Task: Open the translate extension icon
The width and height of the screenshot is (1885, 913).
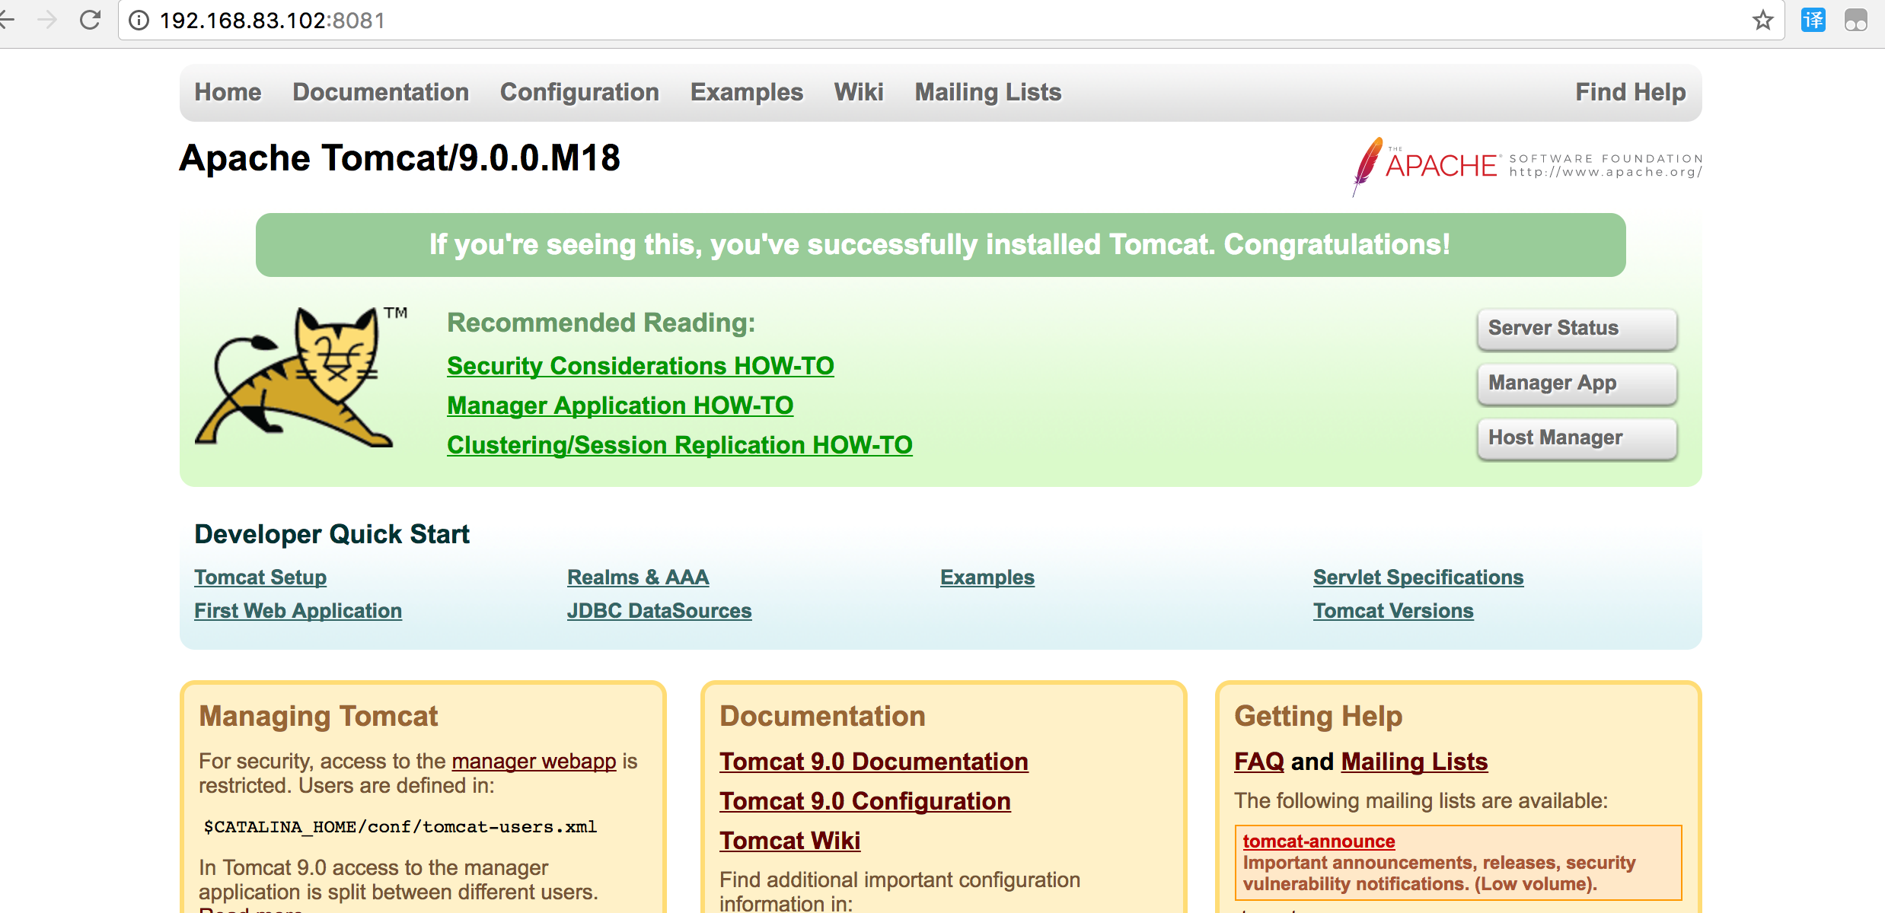Action: [1813, 20]
